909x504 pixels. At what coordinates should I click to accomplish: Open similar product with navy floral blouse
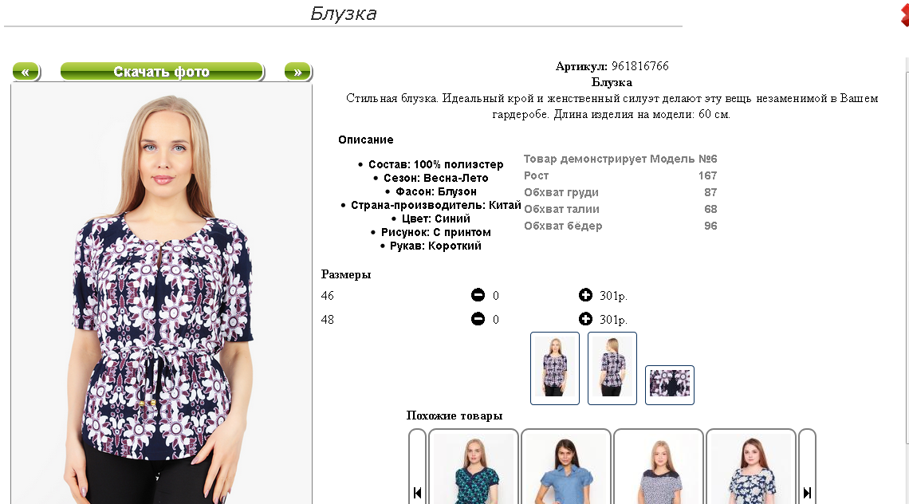coord(751,467)
